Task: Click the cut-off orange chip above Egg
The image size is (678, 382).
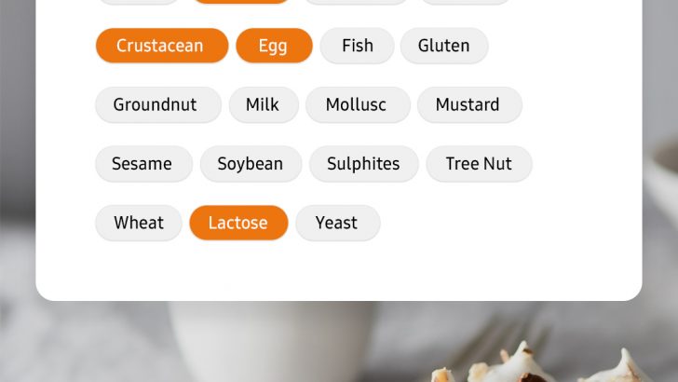Action: [x=241, y=2]
